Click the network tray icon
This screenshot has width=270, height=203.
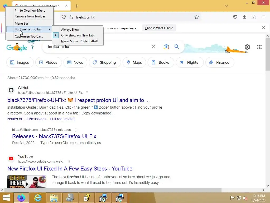pos(239,198)
